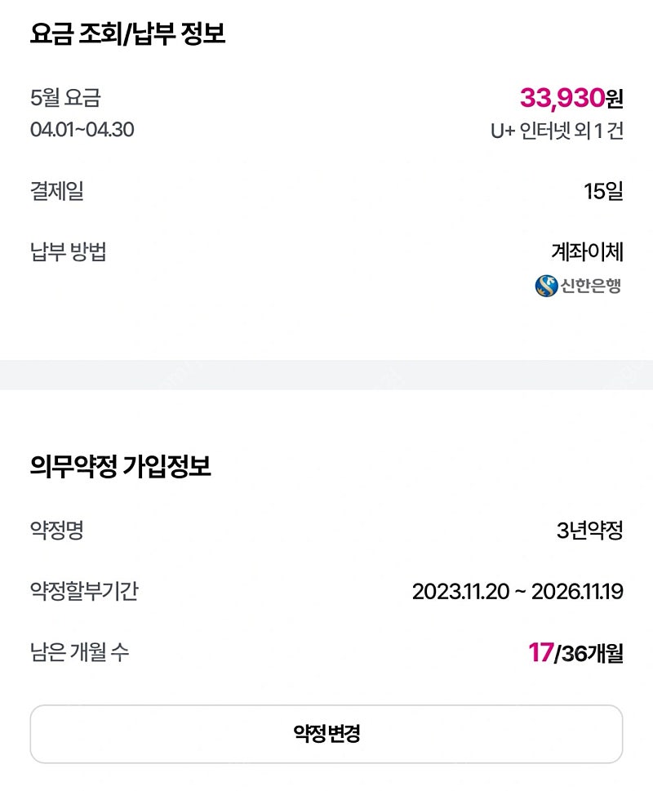Viewport: 653px width, 791px height.
Task: Click the 납부 방법 row label
Action: pos(68,251)
